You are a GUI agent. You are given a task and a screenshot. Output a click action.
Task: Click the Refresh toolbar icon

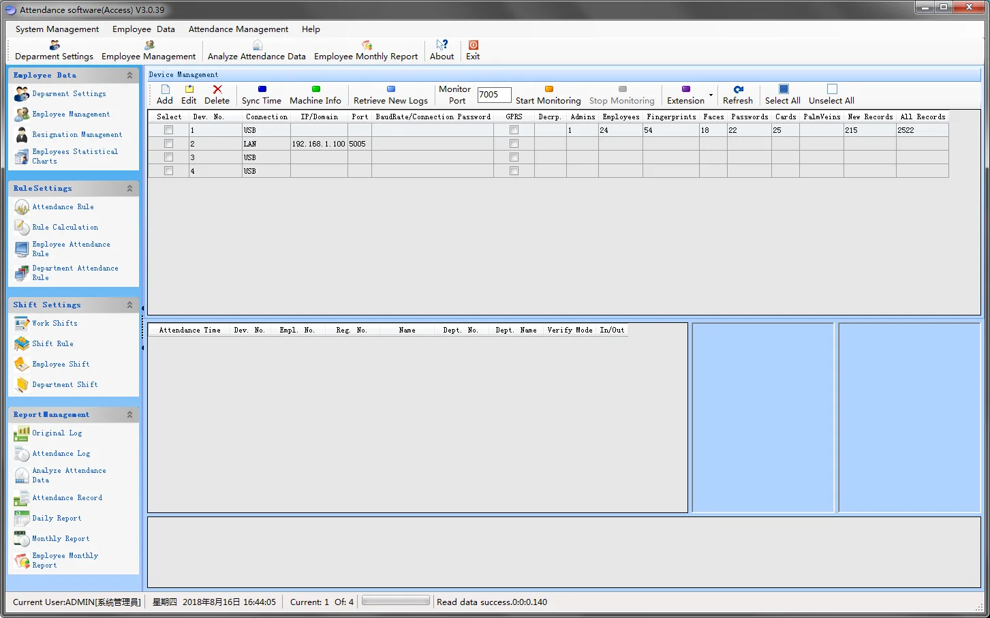(x=738, y=90)
